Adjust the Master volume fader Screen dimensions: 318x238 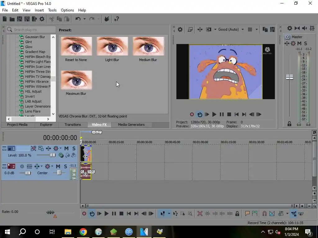[x=289, y=77]
